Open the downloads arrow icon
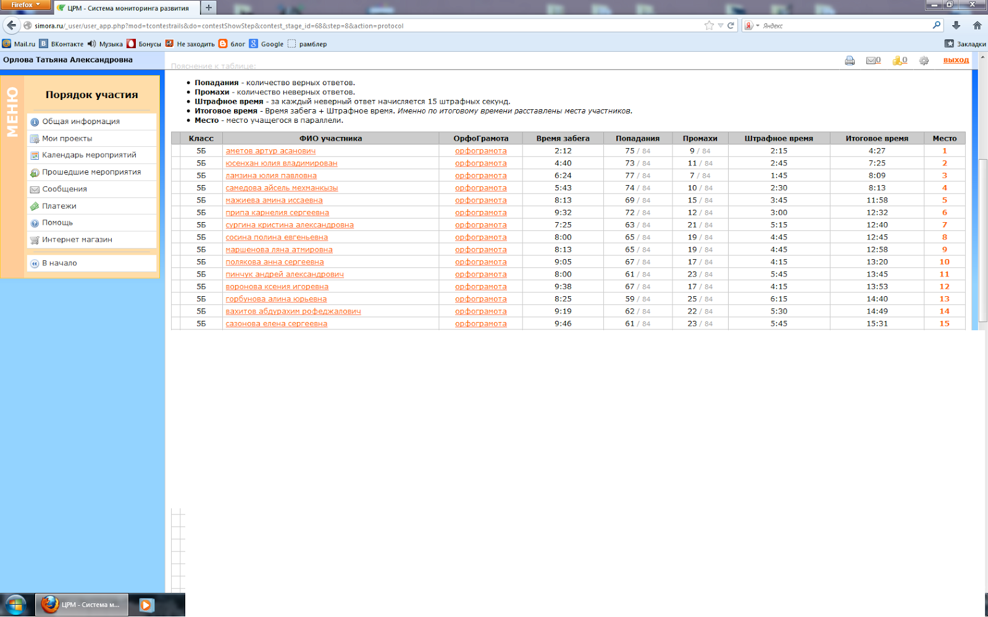988x617 pixels. click(956, 25)
